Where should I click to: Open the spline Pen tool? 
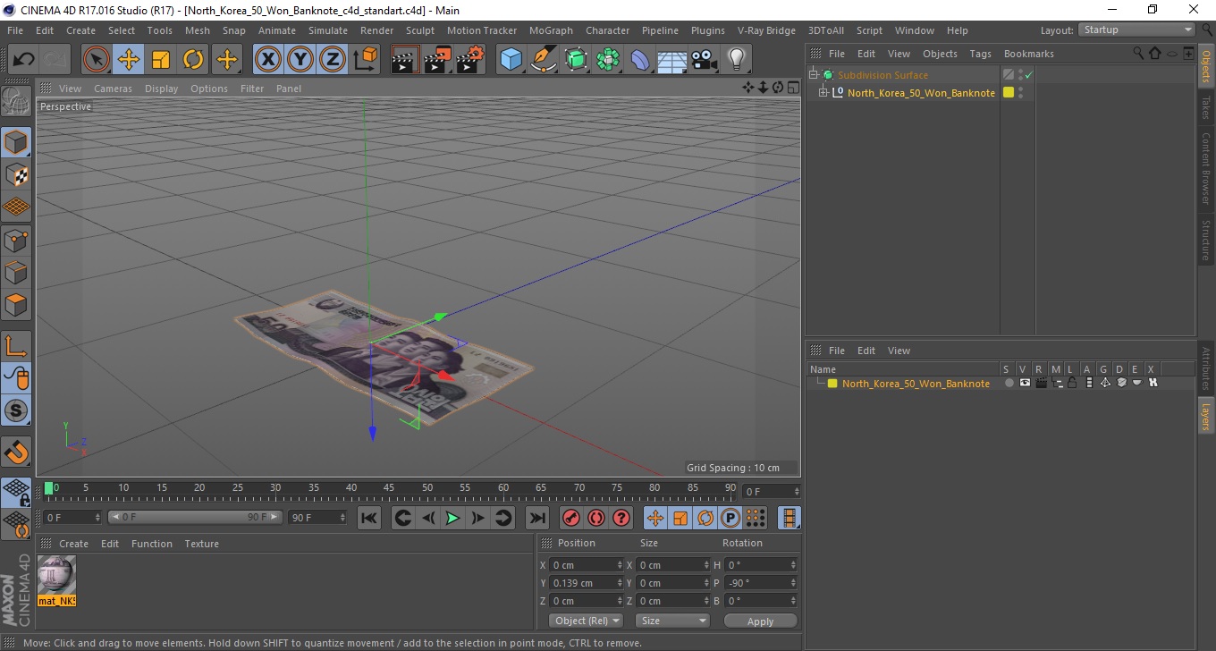[x=544, y=60]
